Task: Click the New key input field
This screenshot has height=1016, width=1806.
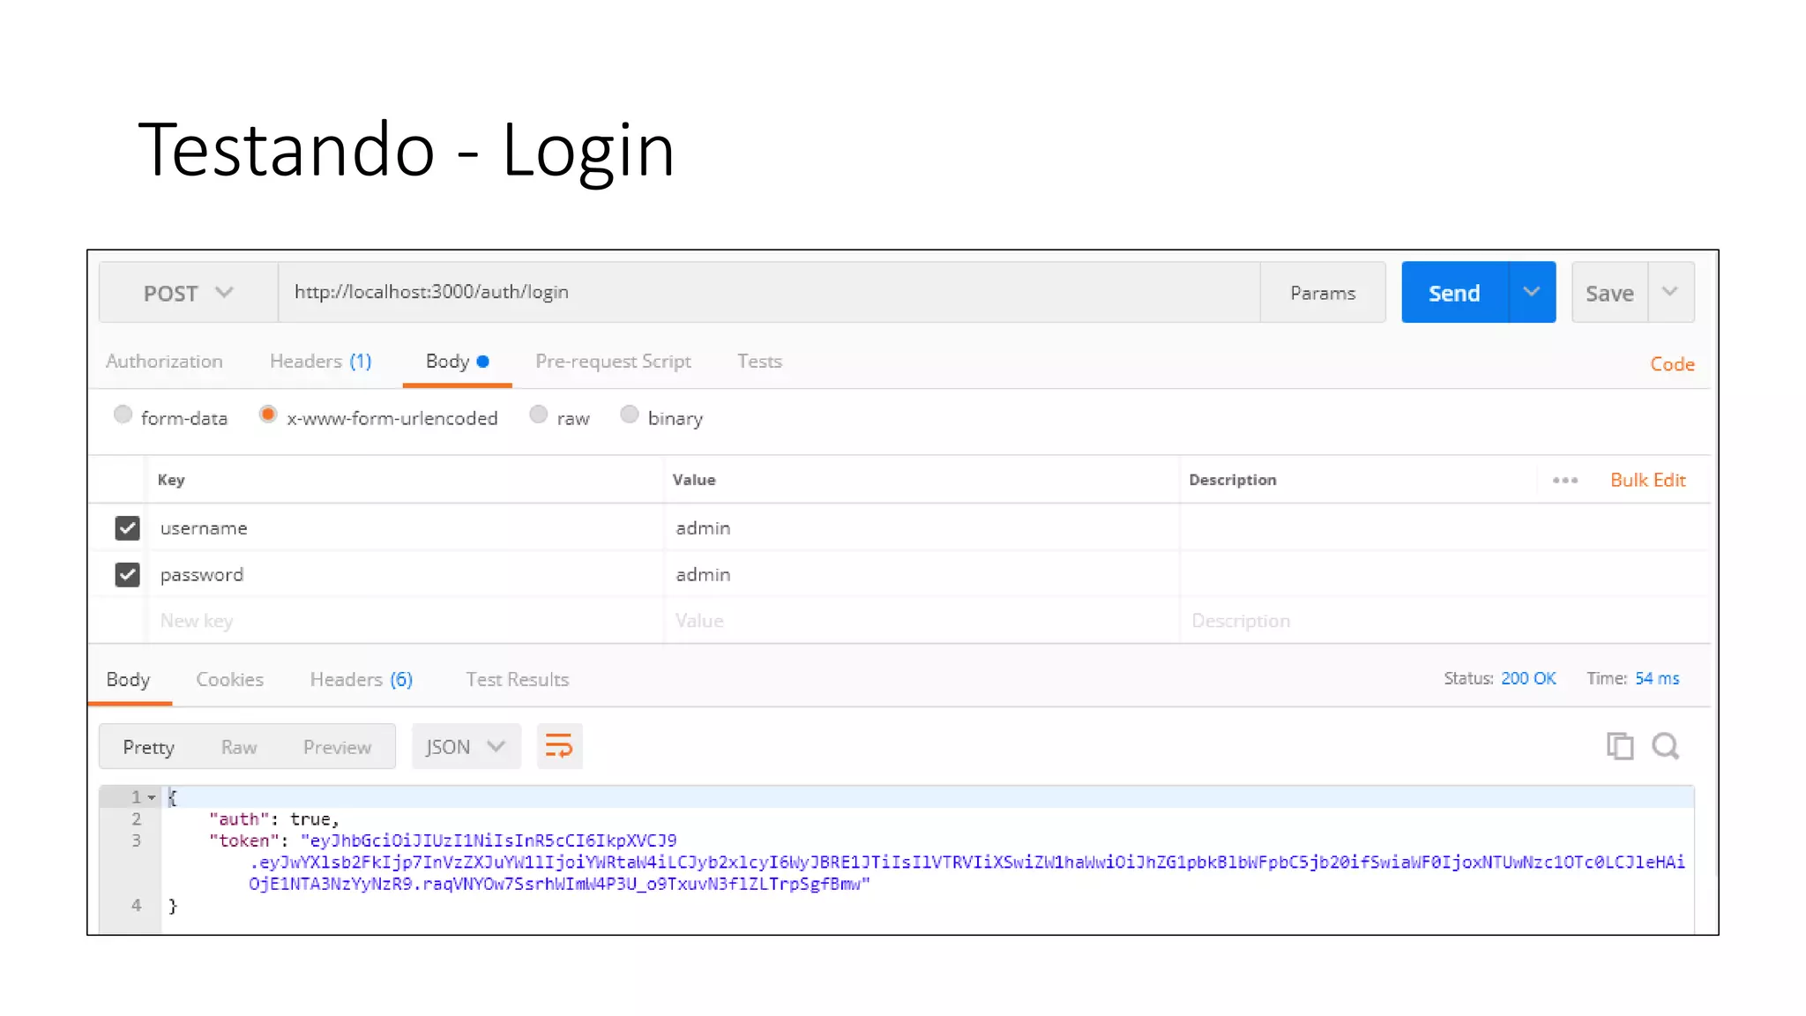Action: (406, 621)
